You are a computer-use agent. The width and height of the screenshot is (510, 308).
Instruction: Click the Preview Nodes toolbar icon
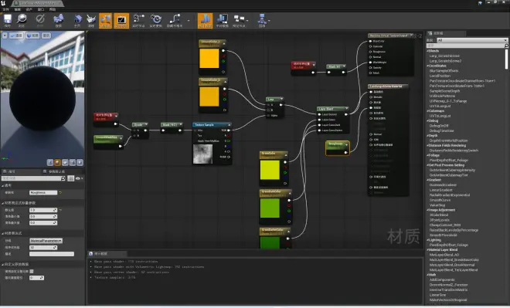[x=239, y=19]
